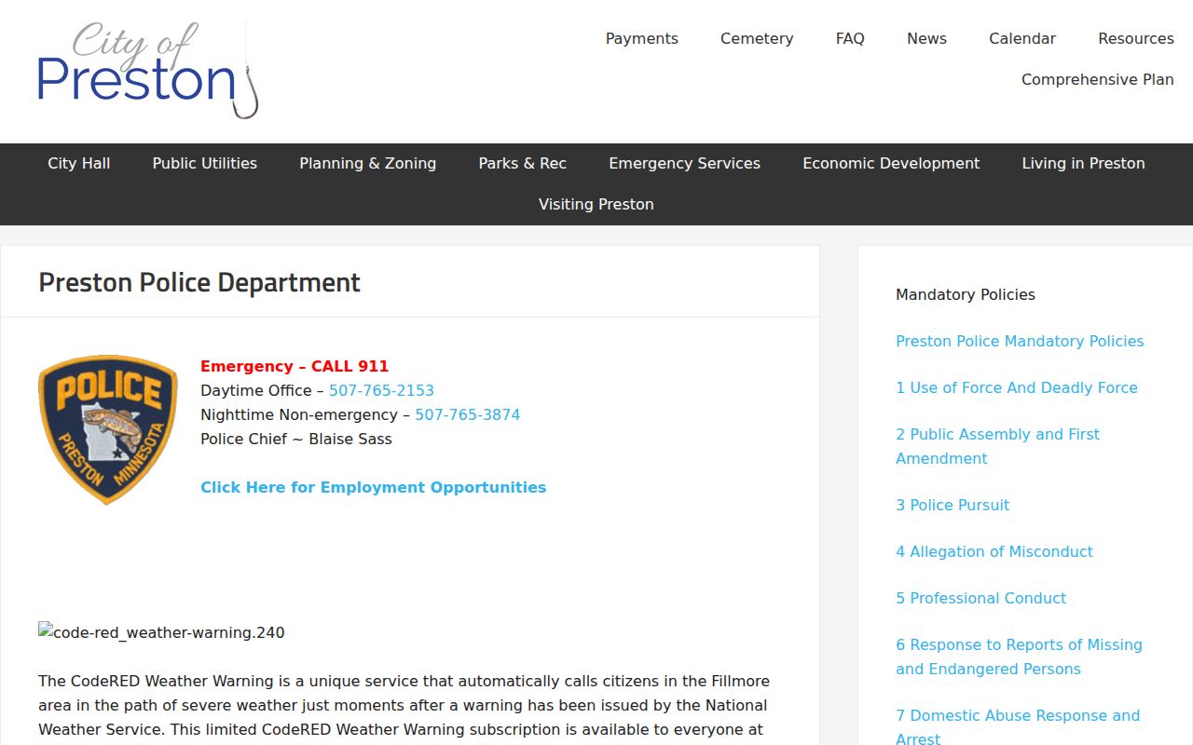Open the Economic Development section
1193x745 pixels.
point(891,163)
